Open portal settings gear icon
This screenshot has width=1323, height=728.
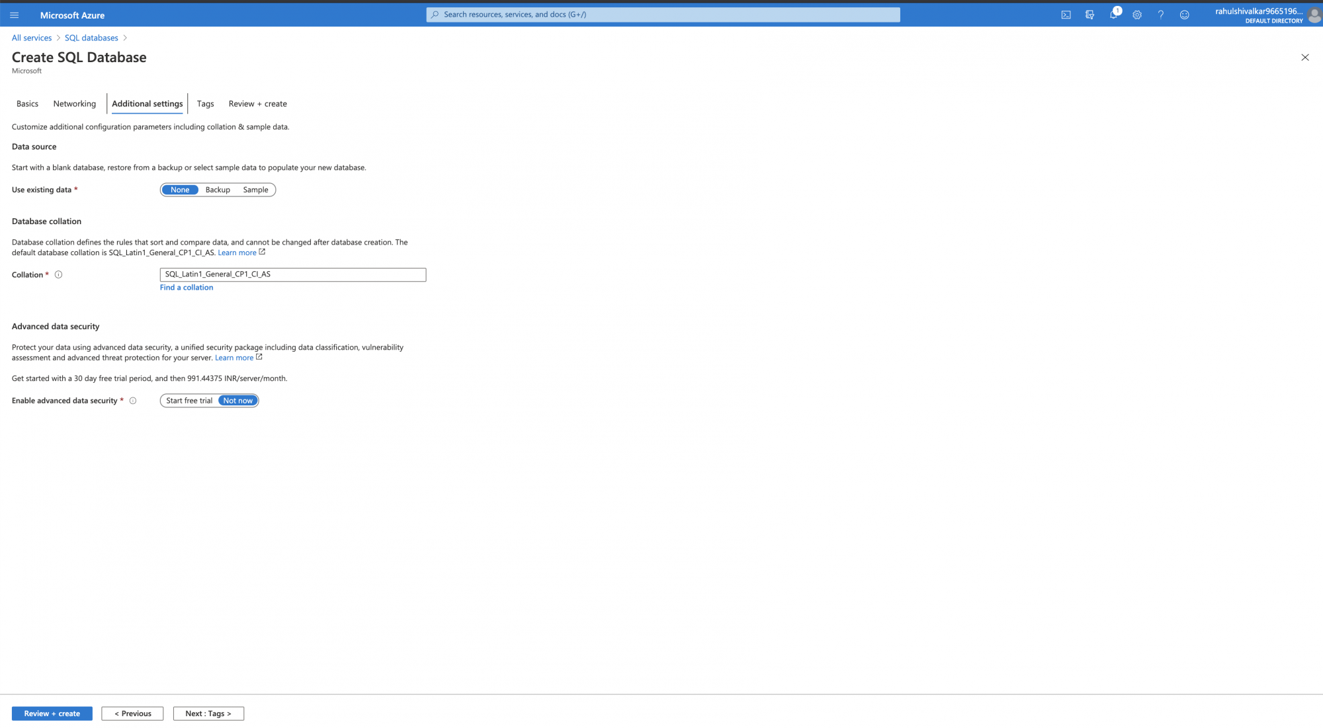pos(1136,15)
